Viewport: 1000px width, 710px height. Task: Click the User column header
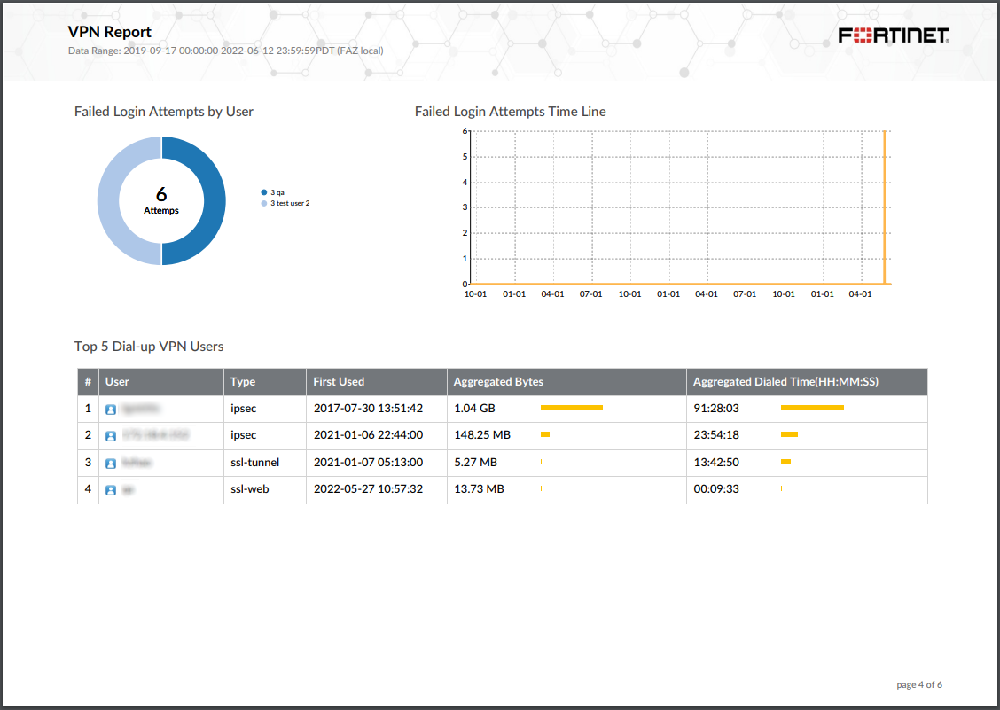coord(161,381)
